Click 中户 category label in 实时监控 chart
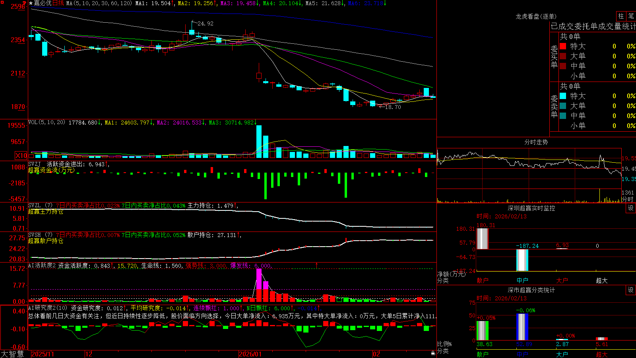Viewport: 636px width, 358px height. [522, 280]
